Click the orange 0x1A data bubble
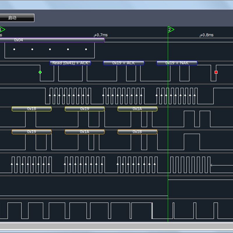The width and height of the screenshot is (233, 233). point(85,132)
